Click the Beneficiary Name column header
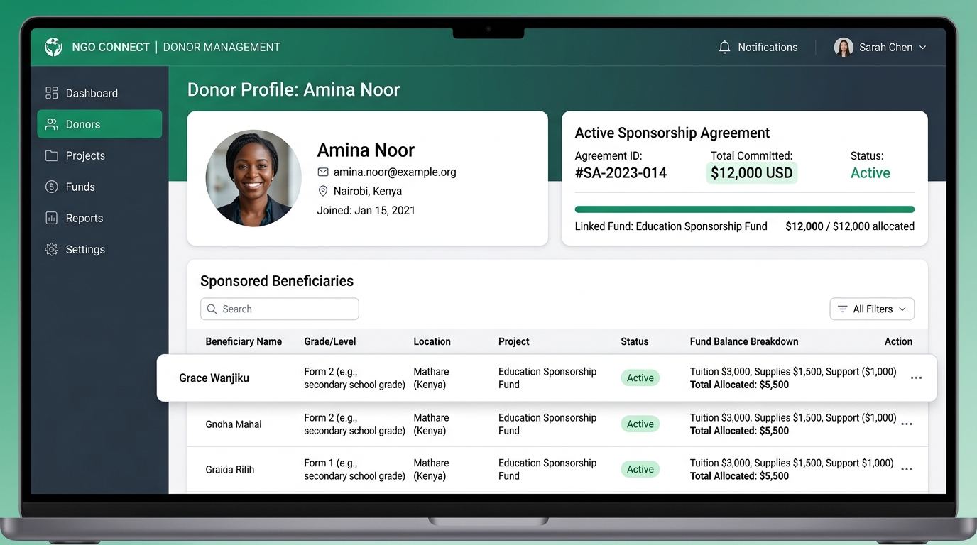Screen dimensions: 977x545 pos(244,341)
